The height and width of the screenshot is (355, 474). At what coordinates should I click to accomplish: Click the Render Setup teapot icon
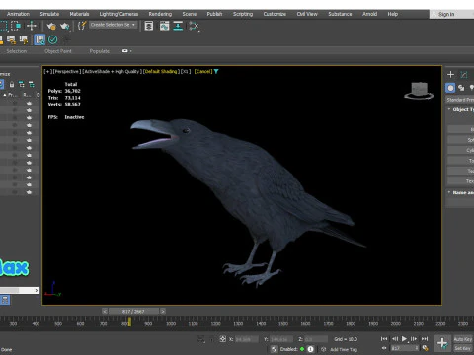(x=51, y=26)
